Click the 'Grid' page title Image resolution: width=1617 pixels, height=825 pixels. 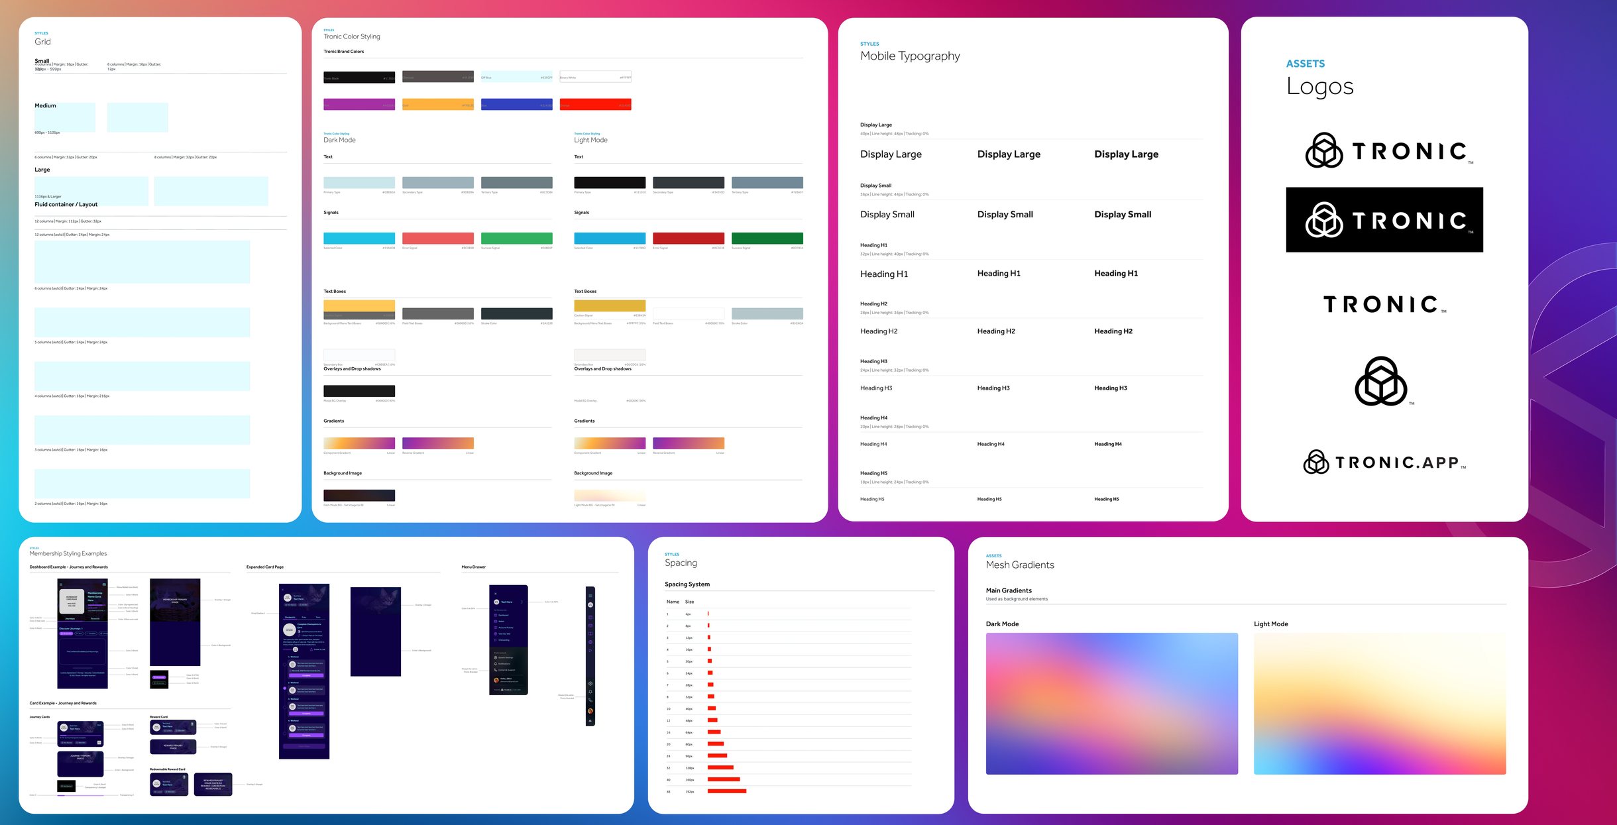coord(42,42)
